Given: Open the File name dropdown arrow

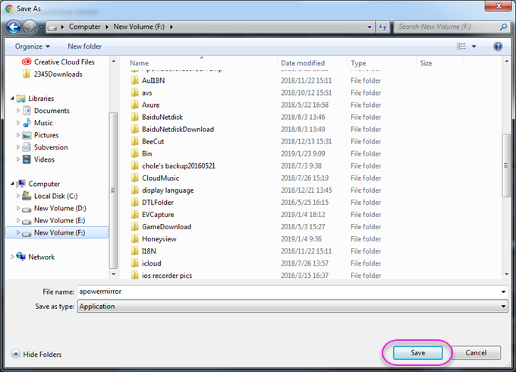Looking at the screenshot, I should pos(503,292).
